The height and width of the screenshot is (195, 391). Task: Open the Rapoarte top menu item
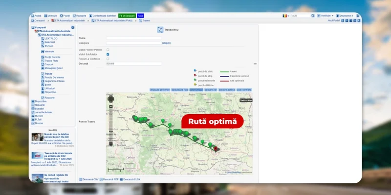click(x=80, y=16)
